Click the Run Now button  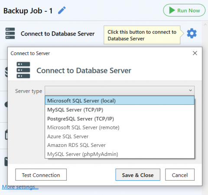coord(184,10)
